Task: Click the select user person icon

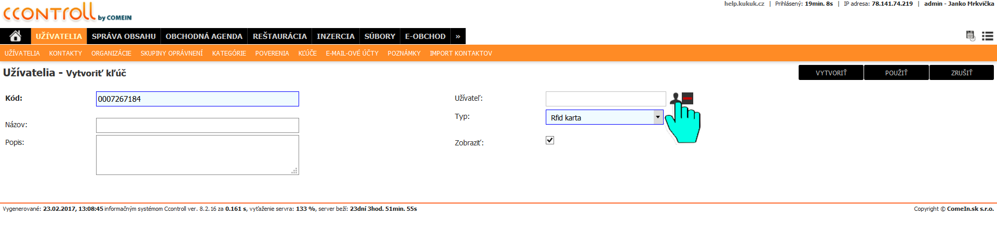Action: (675, 98)
